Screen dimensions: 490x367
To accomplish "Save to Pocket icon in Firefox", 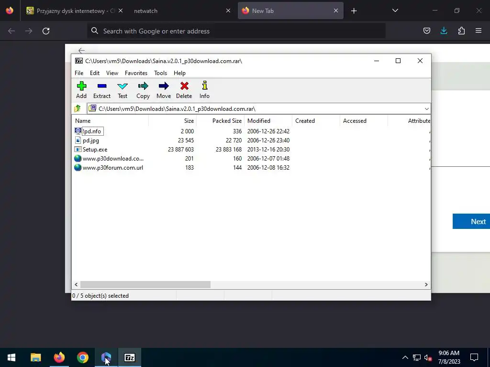I will click(426, 31).
